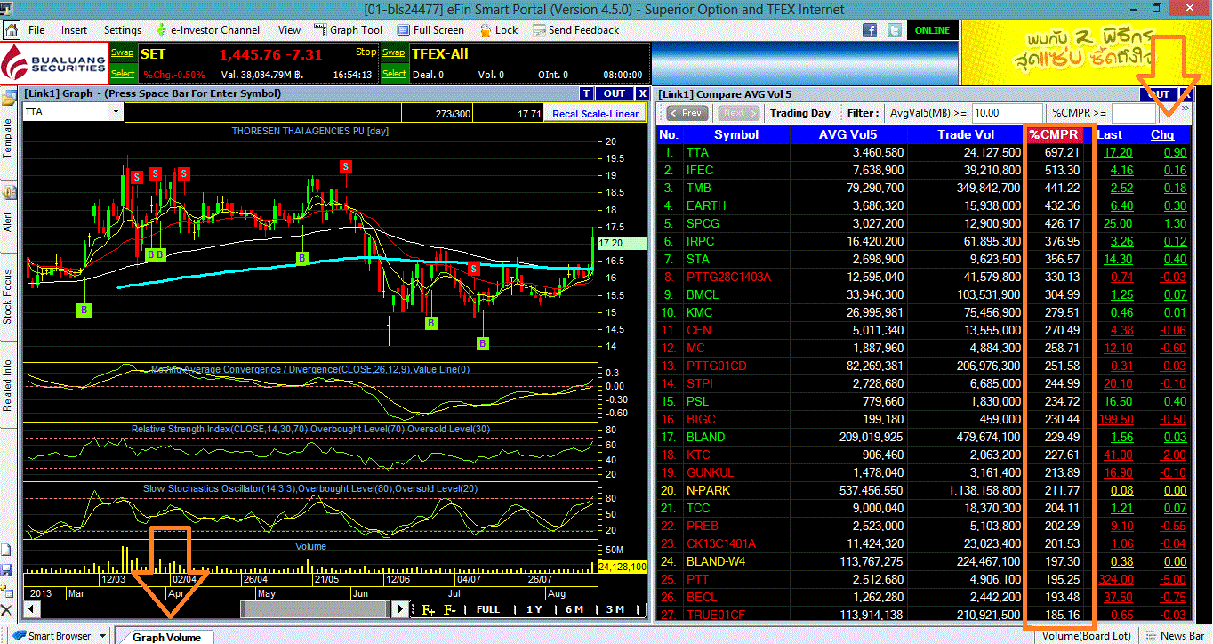The image size is (1213, 644).
Task: Click the X delete icon in left sidebar
Action: (x=7, y=610)
